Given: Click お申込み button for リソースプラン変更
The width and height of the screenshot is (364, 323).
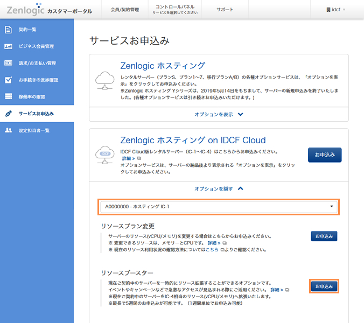Looking at the screenshot, I should click(x=324, y=236).
